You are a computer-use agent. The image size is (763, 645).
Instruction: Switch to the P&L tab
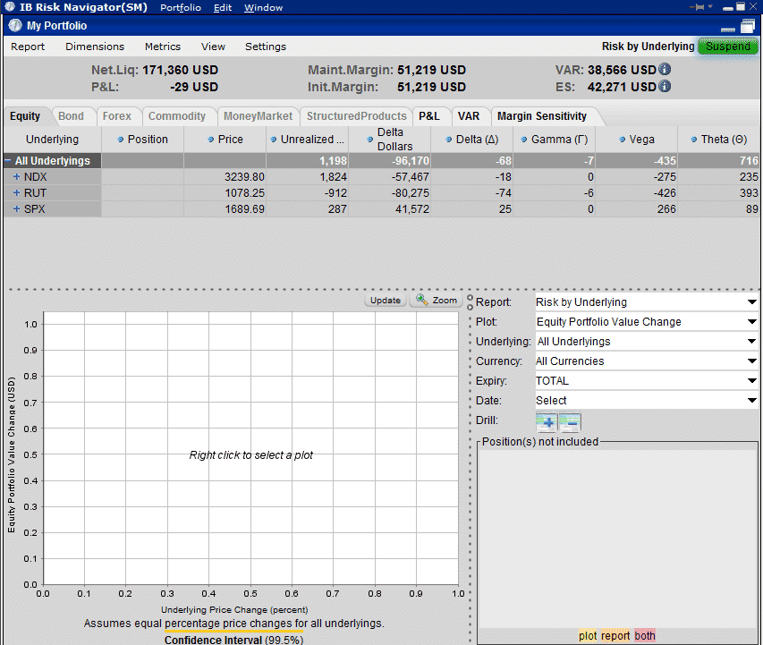click(x=429, y=116)
